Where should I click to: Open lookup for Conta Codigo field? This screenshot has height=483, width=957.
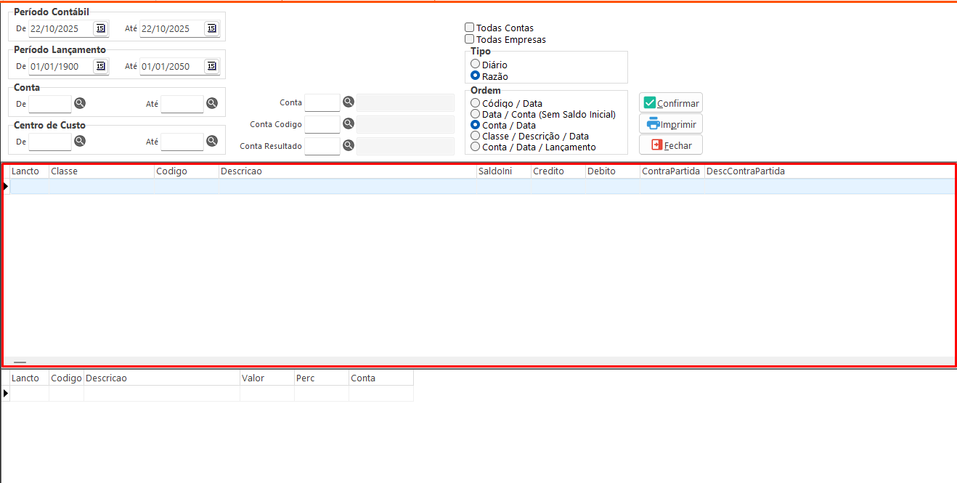349,123
